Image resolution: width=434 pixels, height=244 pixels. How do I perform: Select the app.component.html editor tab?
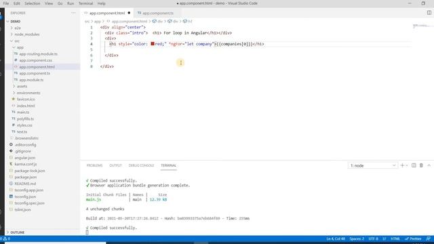[107, 13]
